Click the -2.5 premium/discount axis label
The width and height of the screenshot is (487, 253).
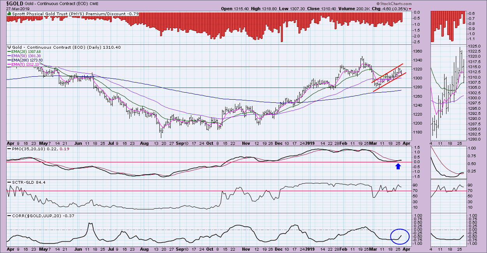[417, 42]
